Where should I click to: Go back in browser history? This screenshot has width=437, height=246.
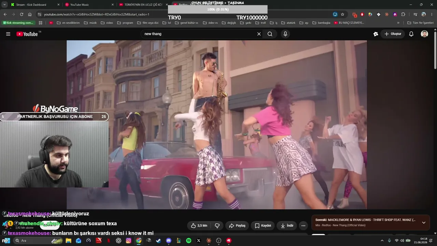coord(5,14)
